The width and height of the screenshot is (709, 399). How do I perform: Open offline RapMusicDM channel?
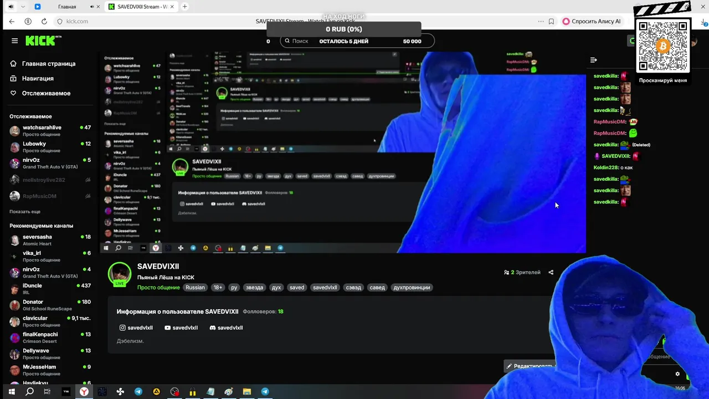pos(50,196)
